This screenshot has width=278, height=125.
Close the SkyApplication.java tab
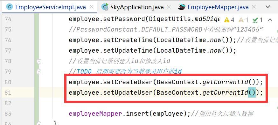(169, 7)
